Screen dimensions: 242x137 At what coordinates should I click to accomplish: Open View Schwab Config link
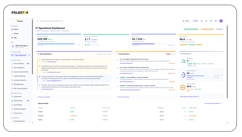tap(47, 89)
